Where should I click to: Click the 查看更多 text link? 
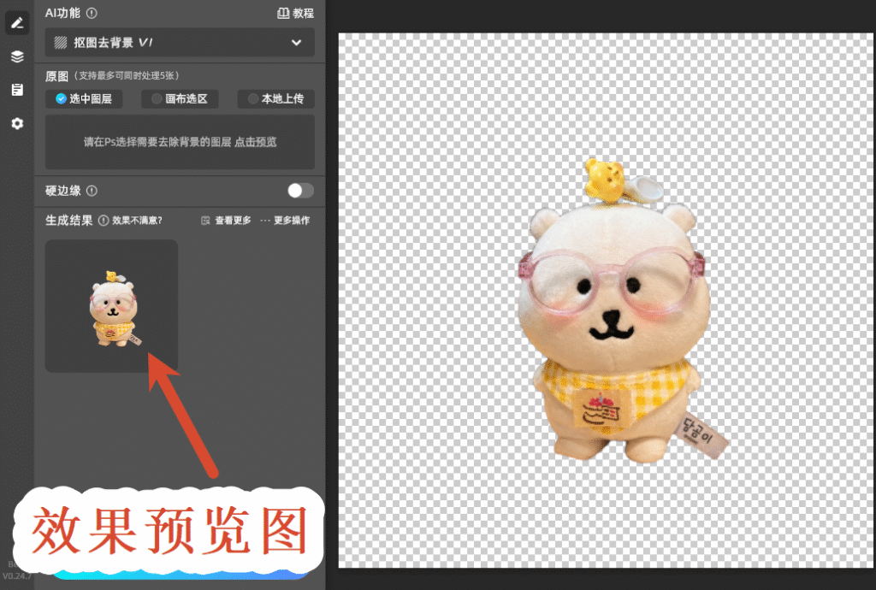pyautogui.click(x=233, y=221)
